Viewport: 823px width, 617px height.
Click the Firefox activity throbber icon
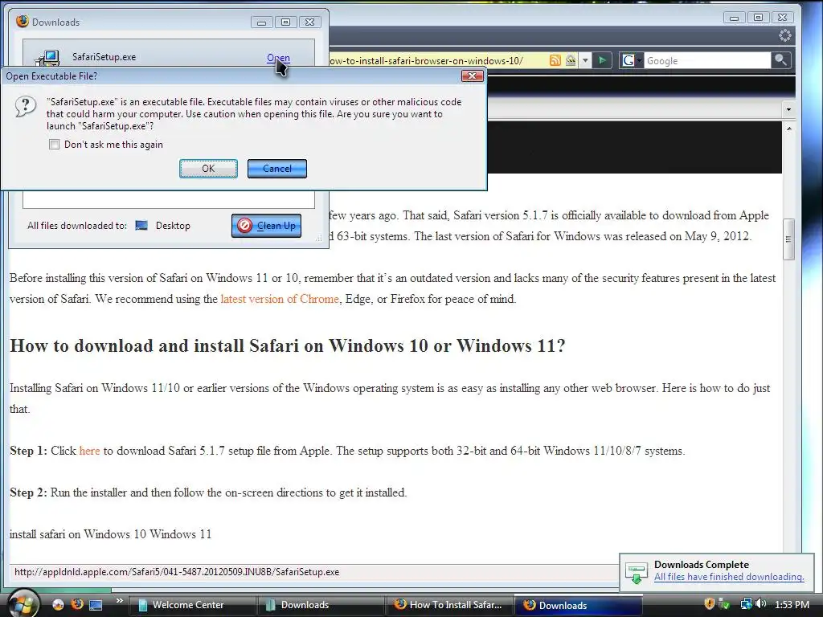click(x=784, y=35)
